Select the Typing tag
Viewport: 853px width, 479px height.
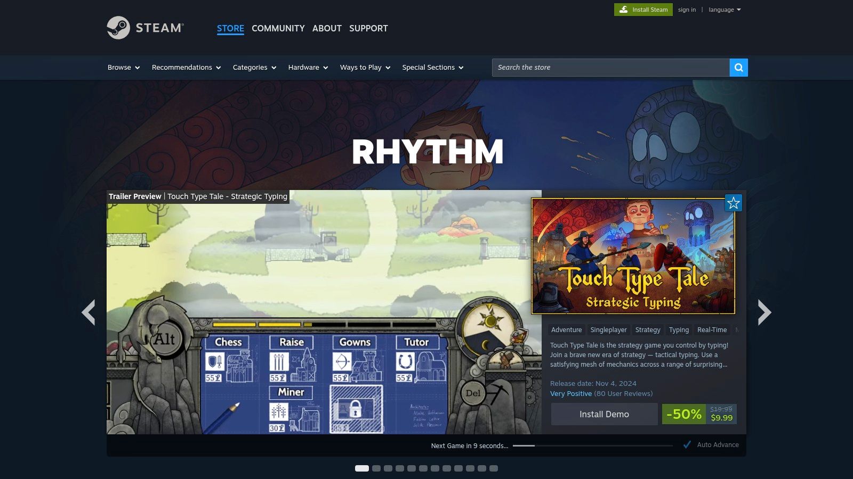[678, 329]
